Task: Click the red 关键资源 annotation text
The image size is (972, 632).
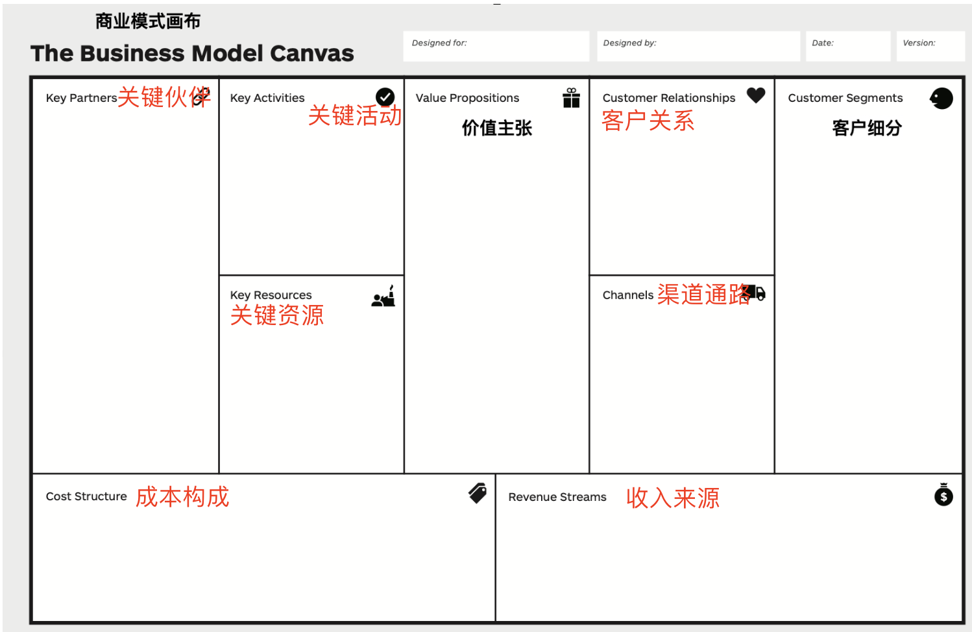Action: (277, 315)
